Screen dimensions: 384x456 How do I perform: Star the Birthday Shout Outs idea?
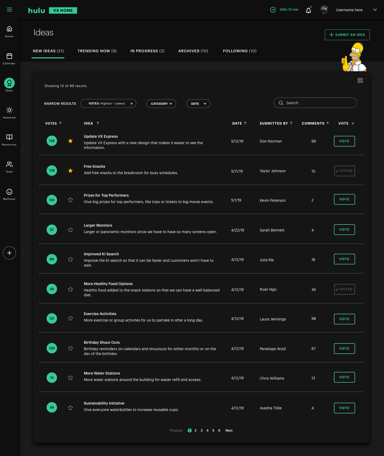tap(70, 348)
